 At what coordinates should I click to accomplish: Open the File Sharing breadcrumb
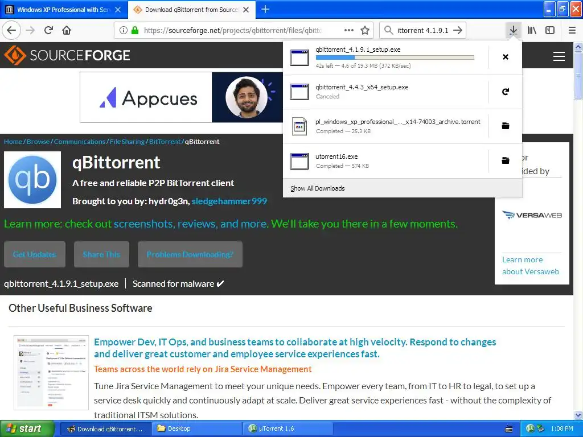pyautogui.click(x=127, y=142)
